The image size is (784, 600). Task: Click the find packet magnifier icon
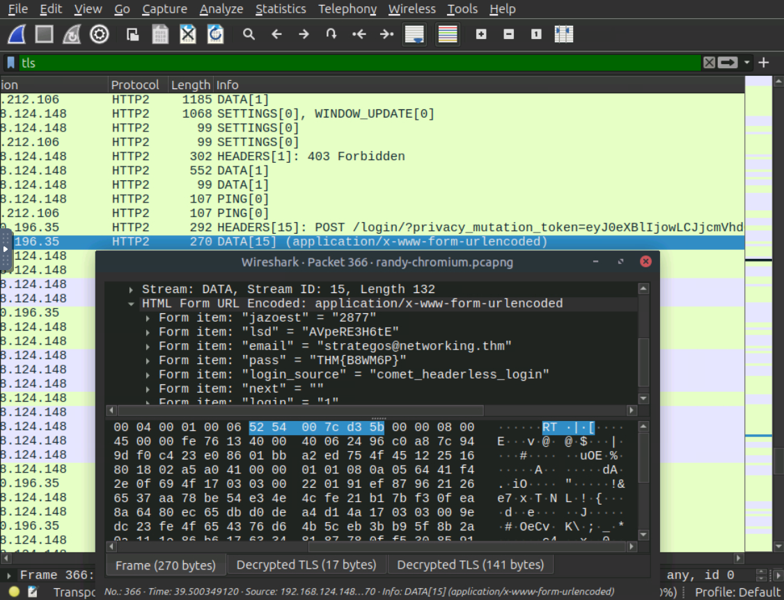(x=249, y=34)
